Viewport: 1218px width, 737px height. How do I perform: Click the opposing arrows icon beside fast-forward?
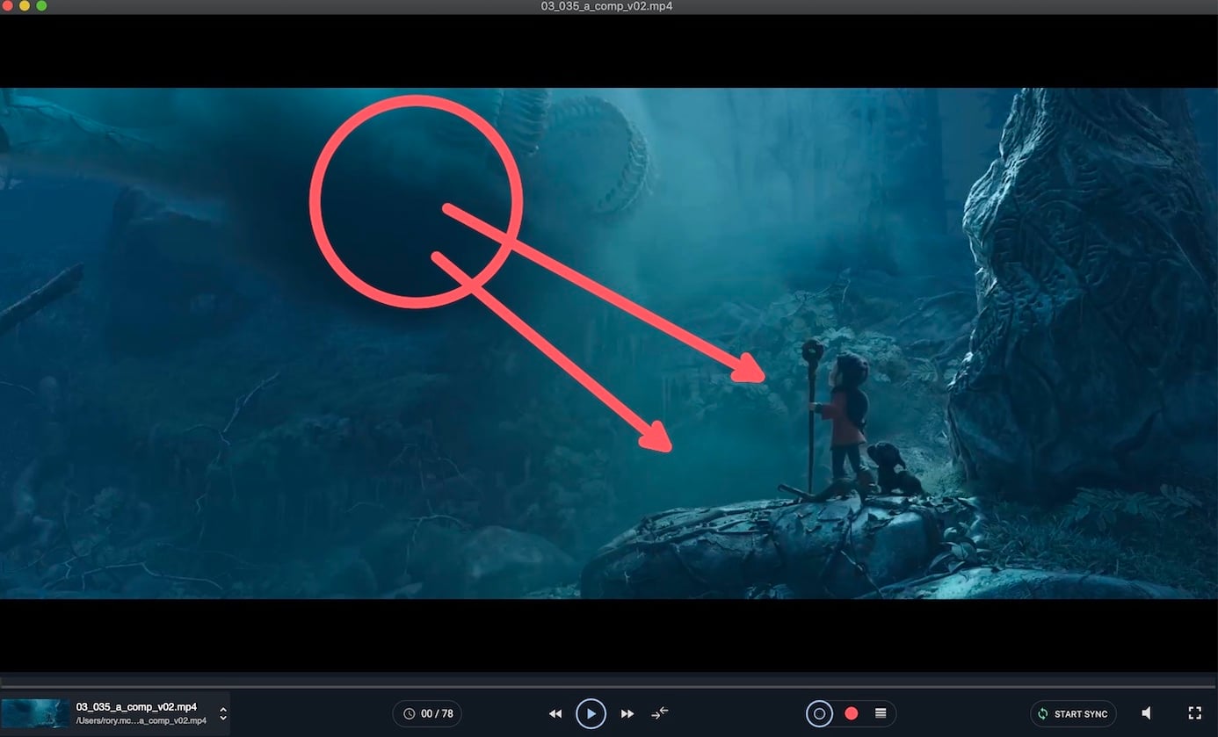click(660, 713)
